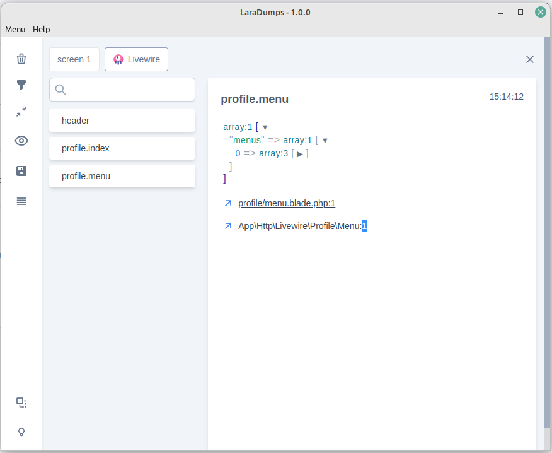
Task: Maximize the LaraDumps window
Action: (x=520, y=13)
